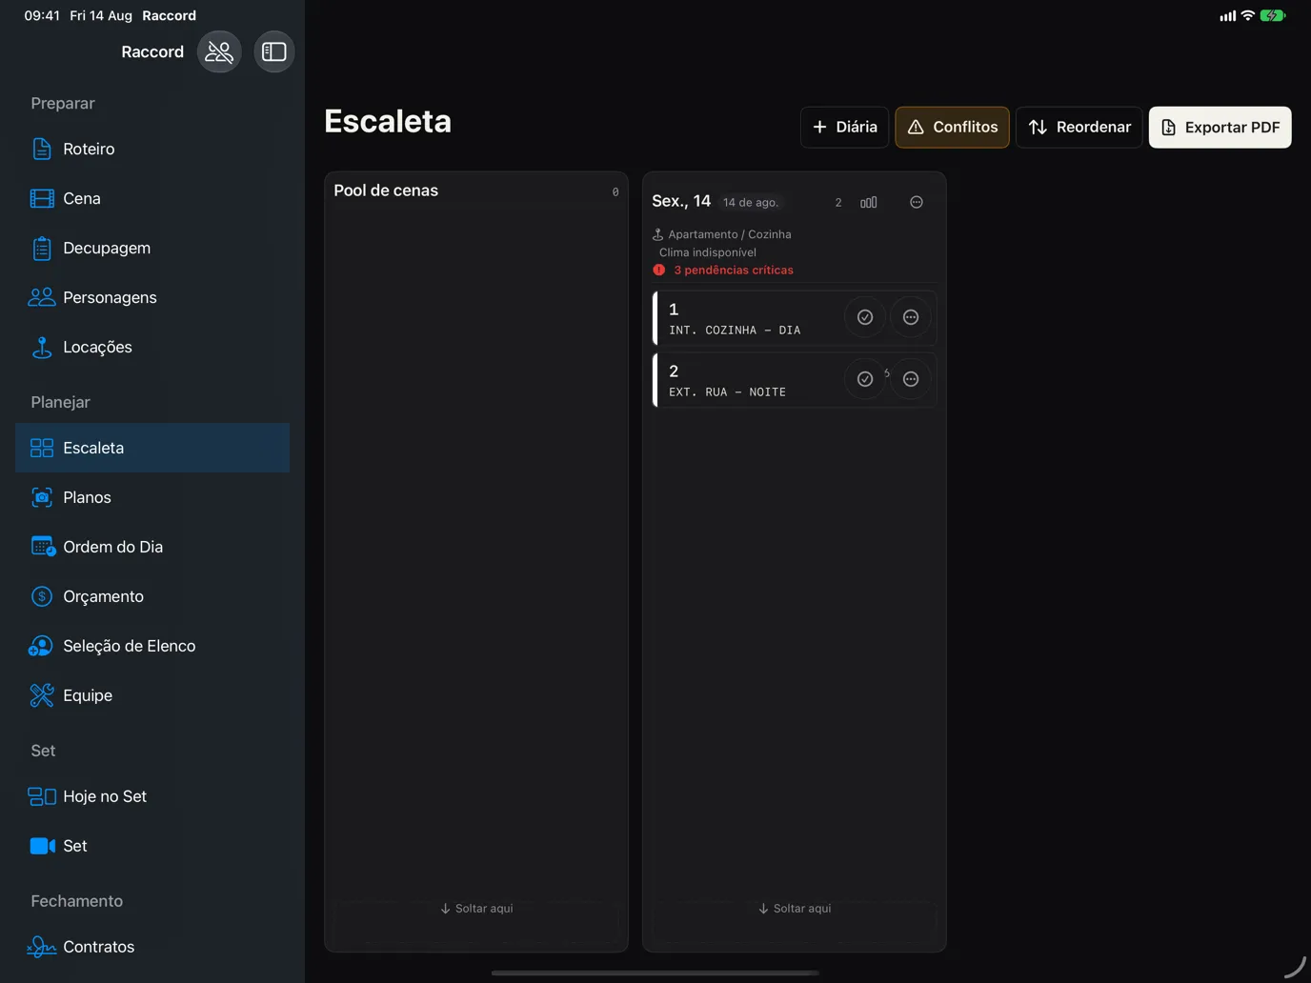
Task: Export the schedule with Exportar PDF
Action: [1220, 127]
